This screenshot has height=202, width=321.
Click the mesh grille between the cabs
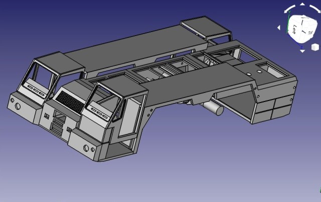coord(68,101)
